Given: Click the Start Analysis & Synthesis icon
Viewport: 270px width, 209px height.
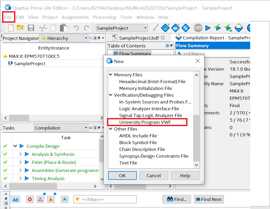Looking at the screenshot, I should tap(218, 28).
